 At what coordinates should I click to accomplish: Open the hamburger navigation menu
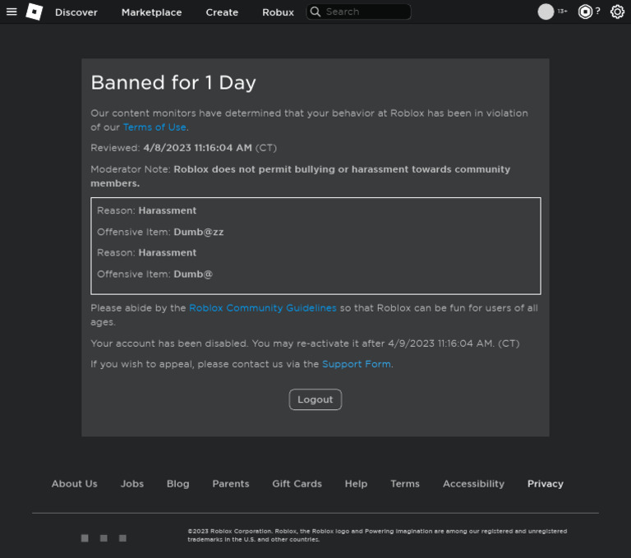12,12
